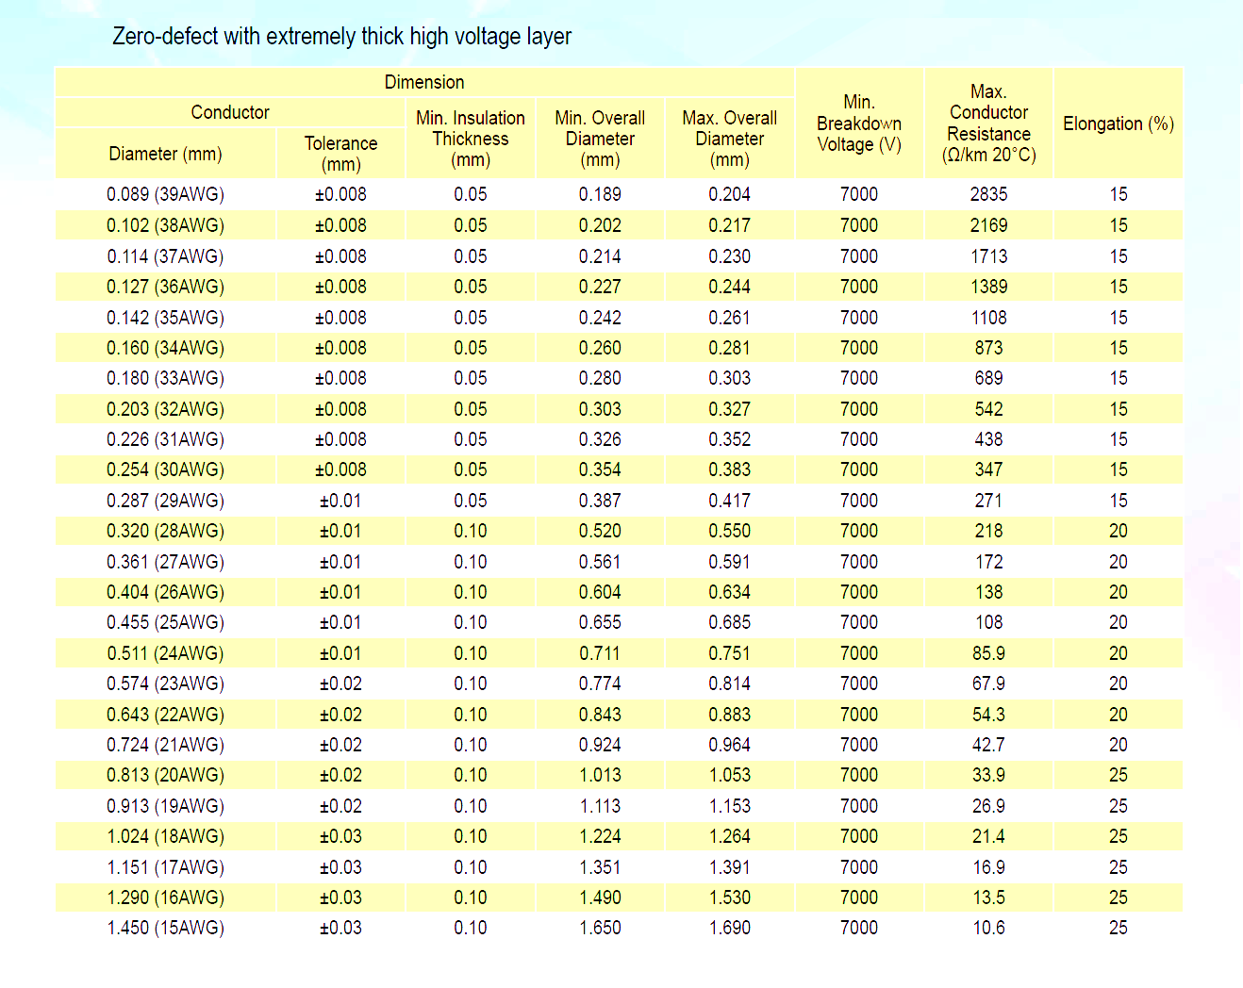Click the Max. Overall Diameter header

[729, 139]
